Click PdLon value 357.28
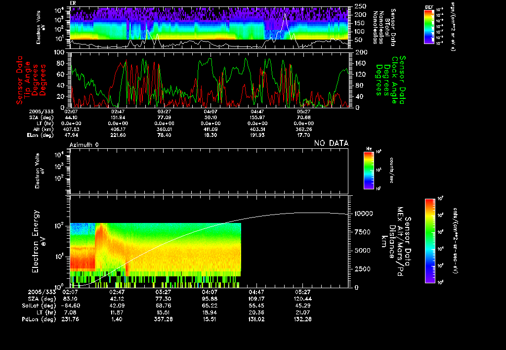The height and width of the screenshot is (350, 506). pyautogui.click(x=163, y=319)
